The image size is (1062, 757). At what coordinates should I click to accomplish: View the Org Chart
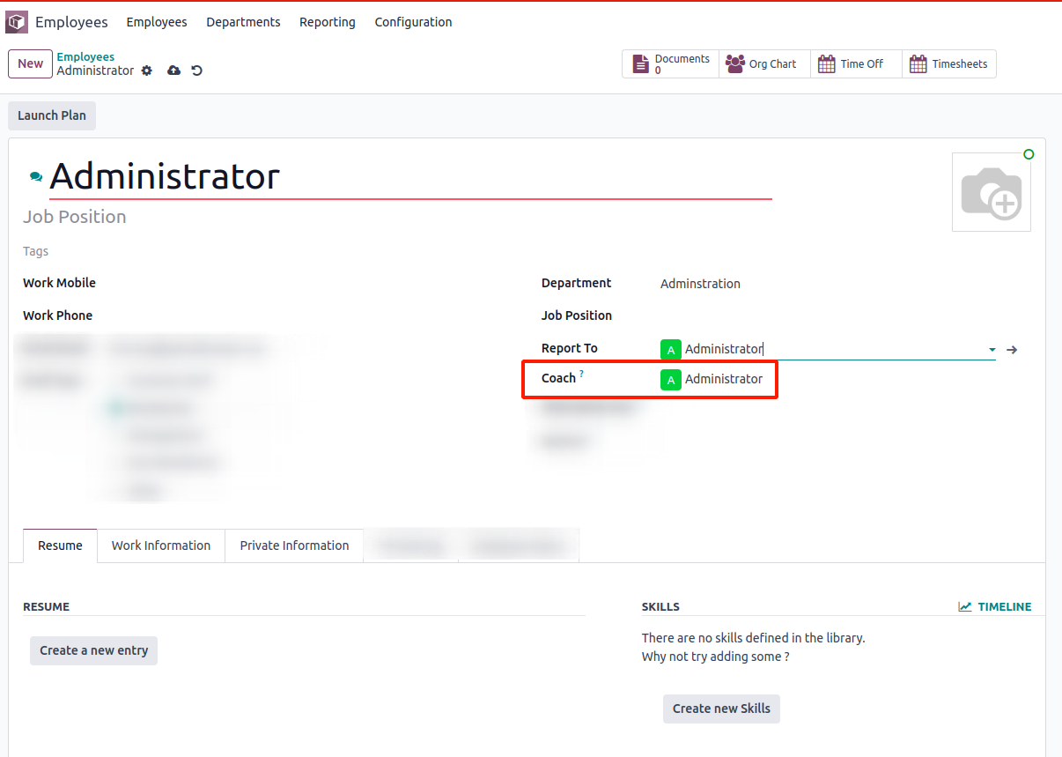763,64
